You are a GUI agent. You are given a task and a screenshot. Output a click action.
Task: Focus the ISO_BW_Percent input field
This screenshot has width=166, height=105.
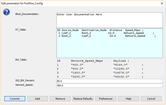pos(110,81)
